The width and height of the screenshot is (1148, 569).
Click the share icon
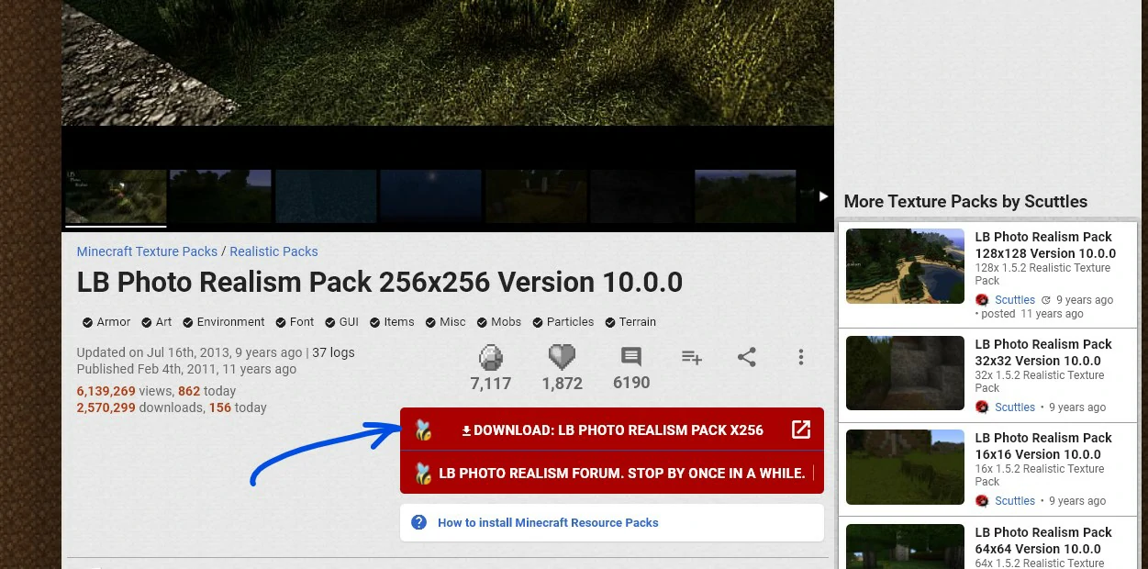point(747,357)
